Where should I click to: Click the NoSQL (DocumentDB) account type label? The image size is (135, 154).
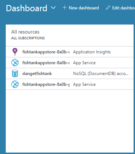[x=101, y=74]
